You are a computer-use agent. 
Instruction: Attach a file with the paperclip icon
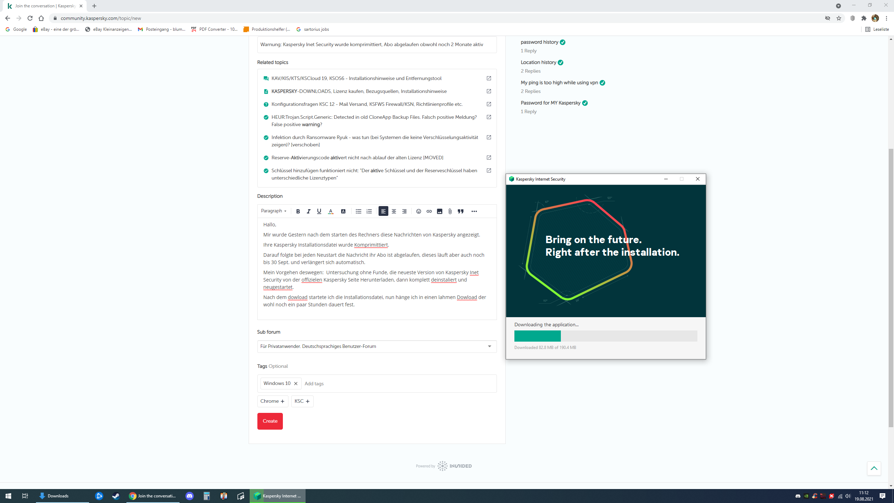pyautogui.click(x=450, y=211)
